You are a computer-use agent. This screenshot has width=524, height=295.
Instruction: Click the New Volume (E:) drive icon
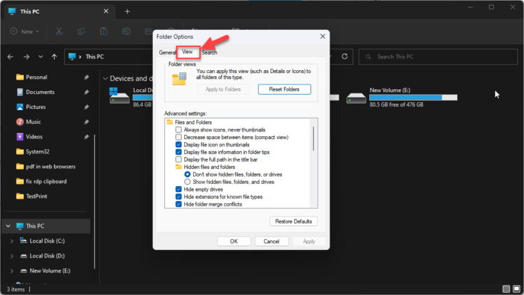(356, 97)
